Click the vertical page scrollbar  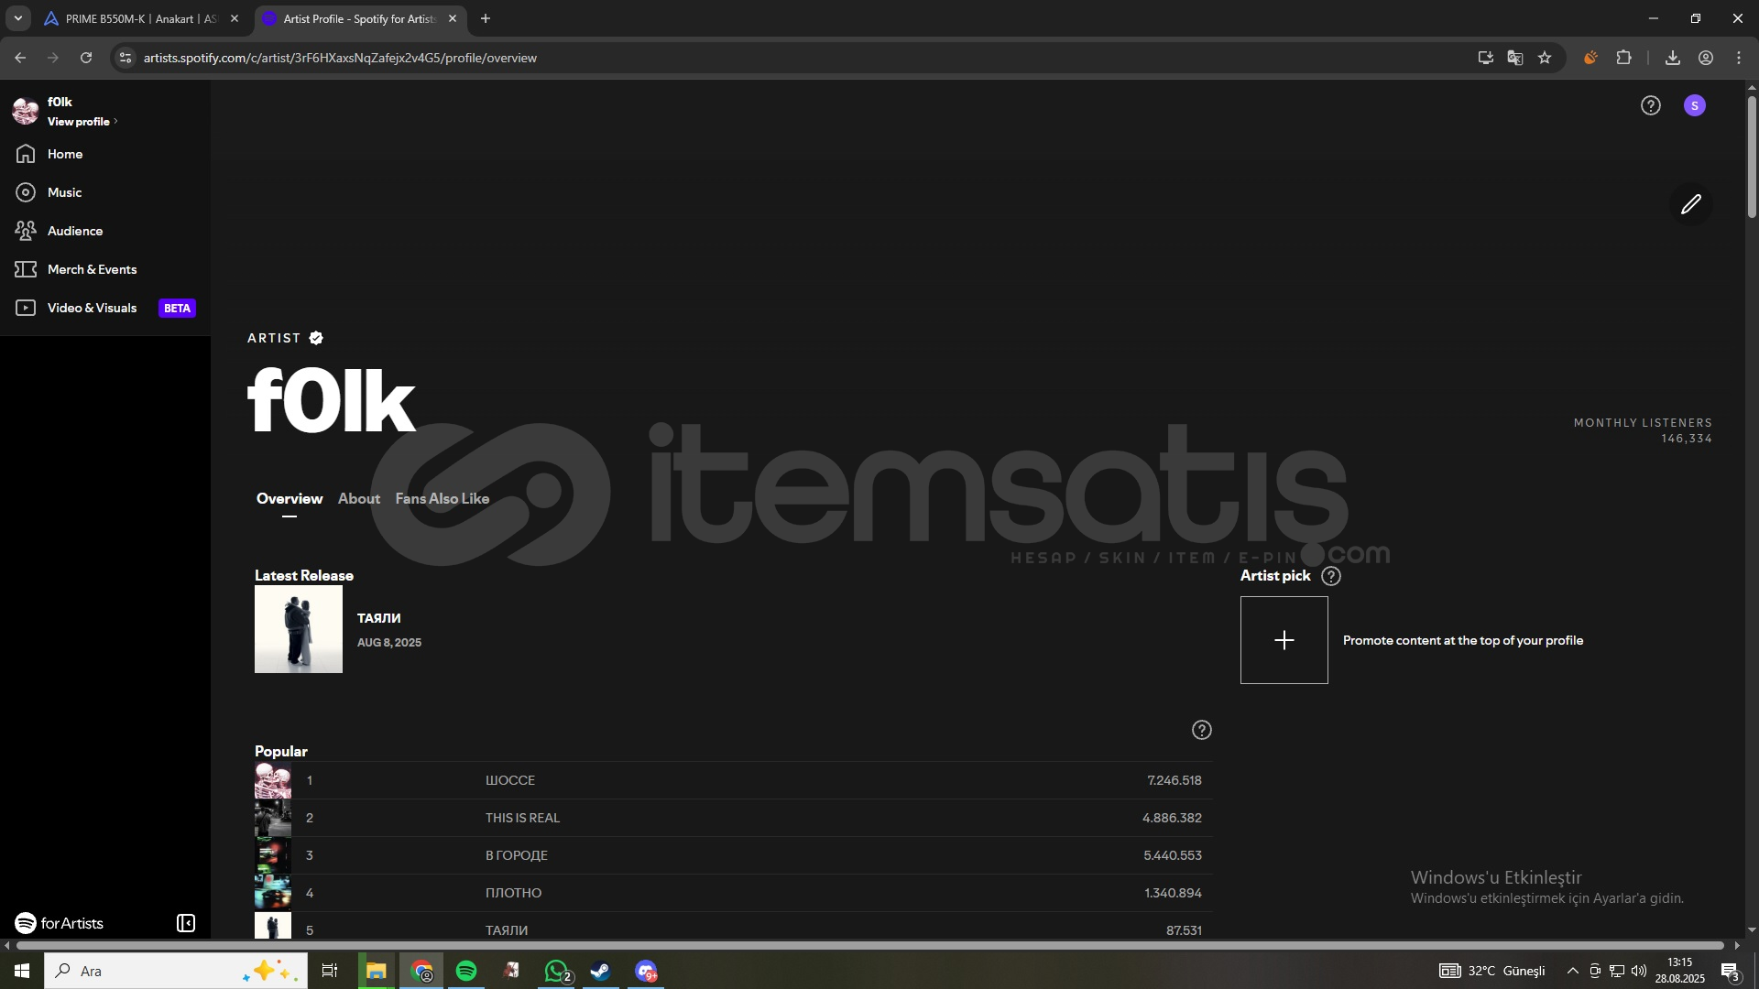1752,156
